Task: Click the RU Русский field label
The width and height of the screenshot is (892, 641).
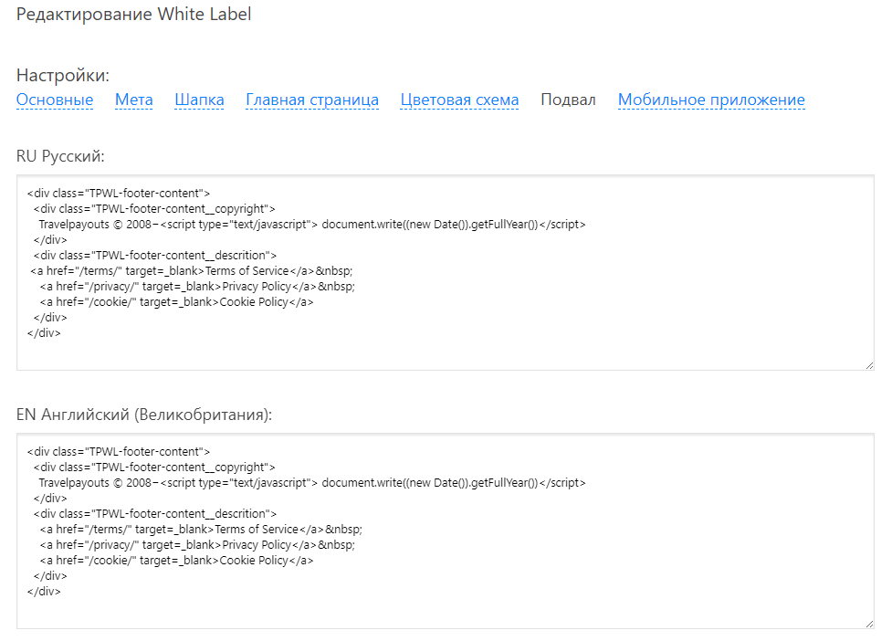Action: coord(60,156)
